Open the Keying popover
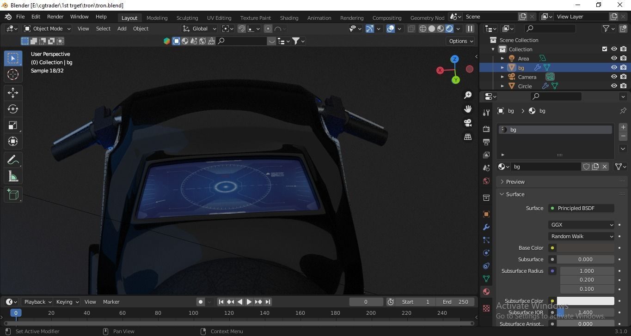 pos(67,302)
